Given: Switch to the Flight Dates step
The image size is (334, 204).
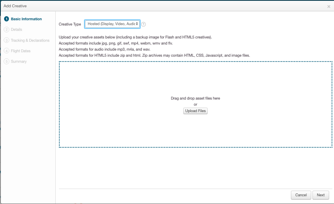Looking at the screenshot, I should [x=17, y=51].
